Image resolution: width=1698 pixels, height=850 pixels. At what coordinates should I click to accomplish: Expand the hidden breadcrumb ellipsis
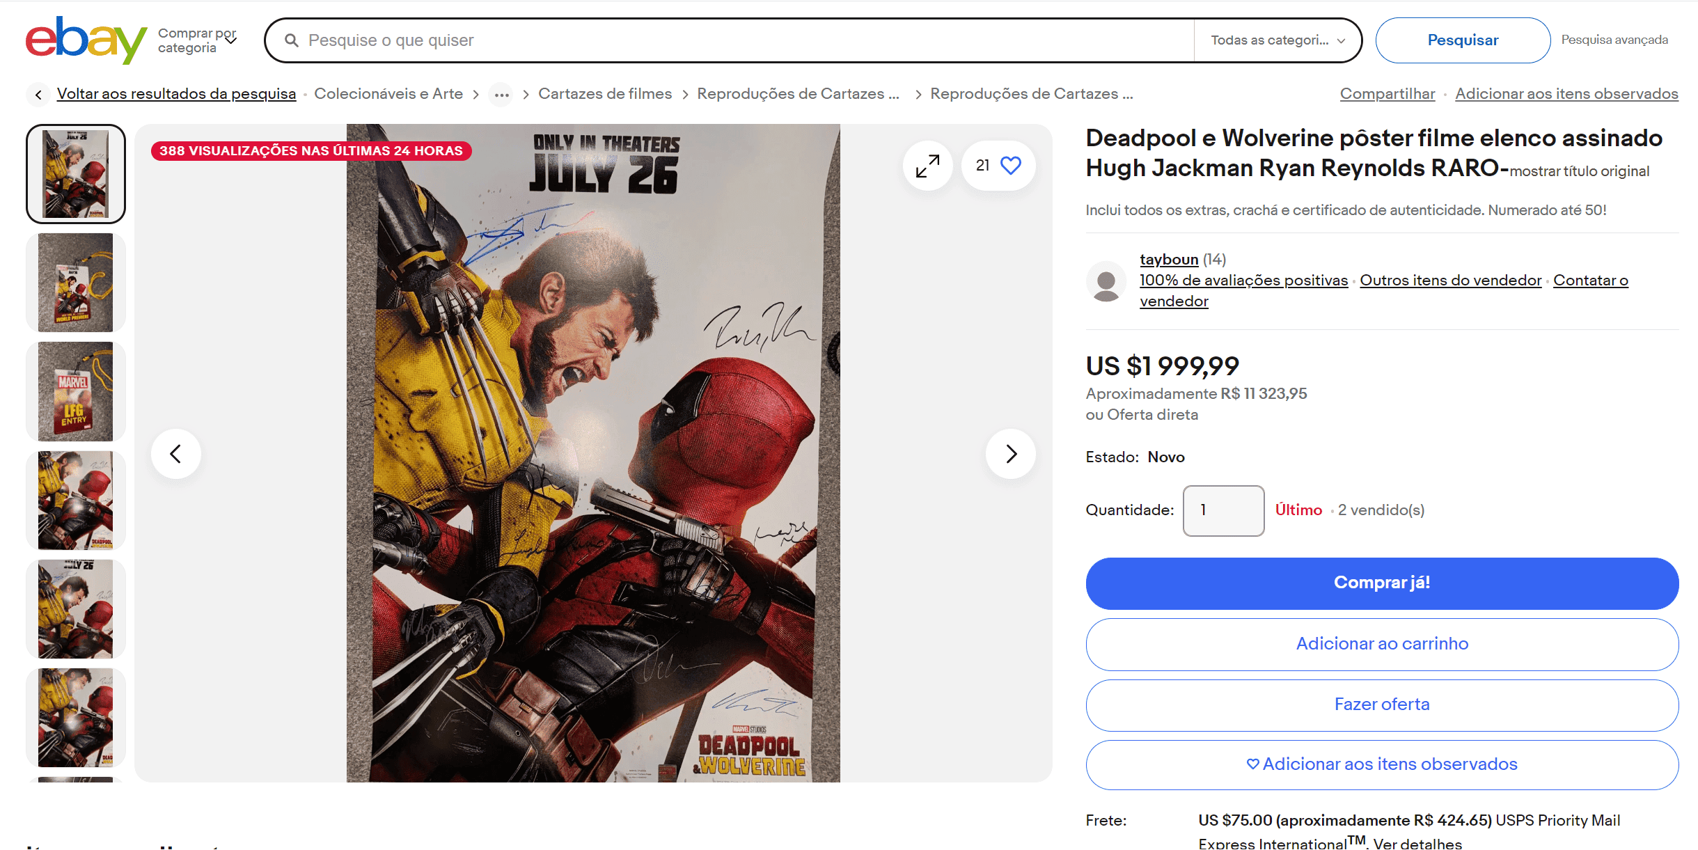[501, 95]
